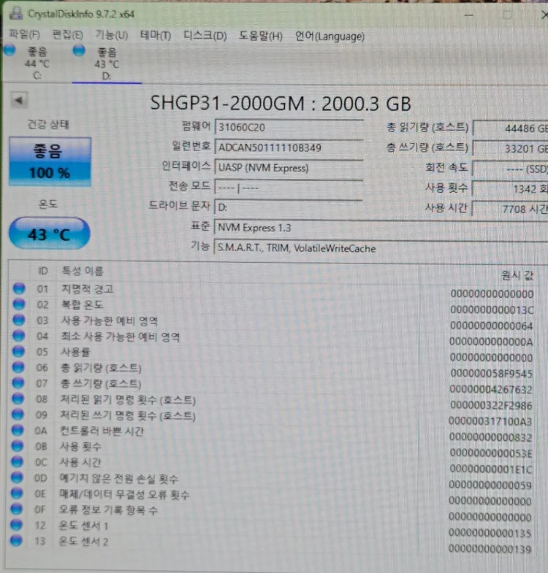Select the row name 컨트롤러 바쁜 시간

coord(102,431)
